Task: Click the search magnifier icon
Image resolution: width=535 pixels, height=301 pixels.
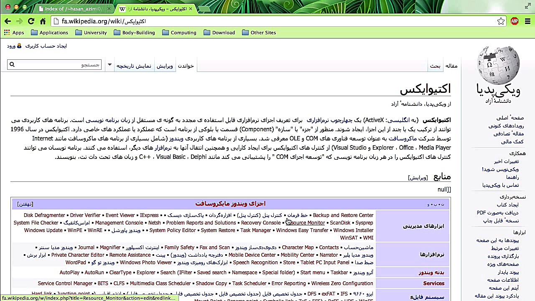Action: (12, 64)
